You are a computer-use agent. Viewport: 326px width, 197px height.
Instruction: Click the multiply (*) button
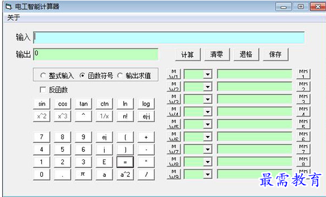click(x=146, y=162)
